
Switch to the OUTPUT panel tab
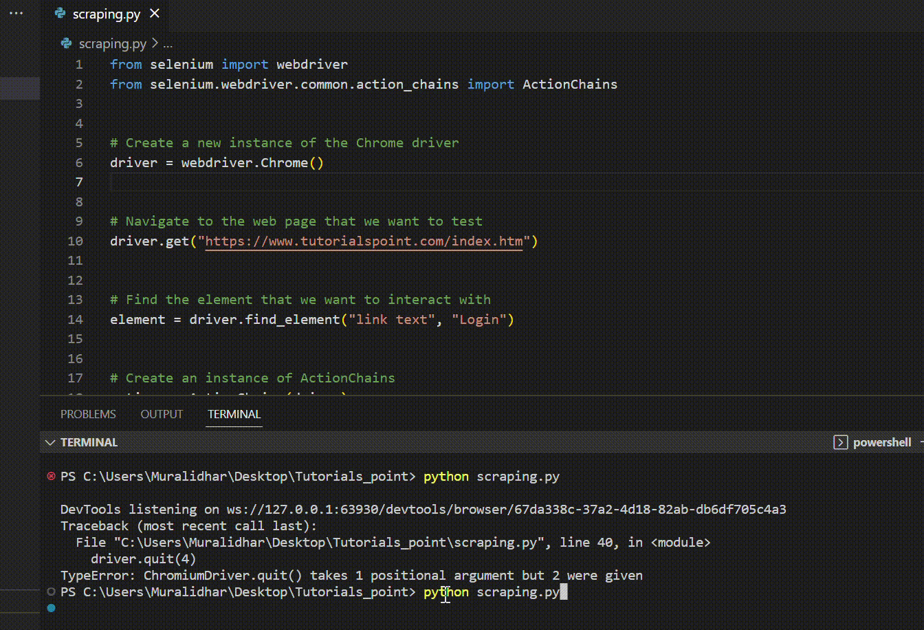tap(162, 414)
